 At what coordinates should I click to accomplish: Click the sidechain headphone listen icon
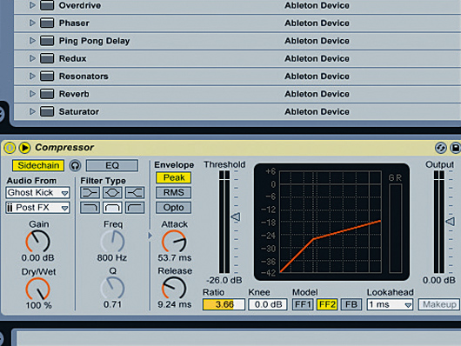point(76,165)
